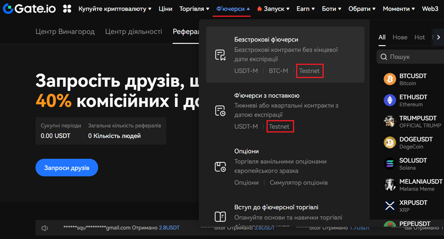Click the 0 Кількість людей value
Image resolution: width=444 pixels, height=239 pixels.
(114, 136)
